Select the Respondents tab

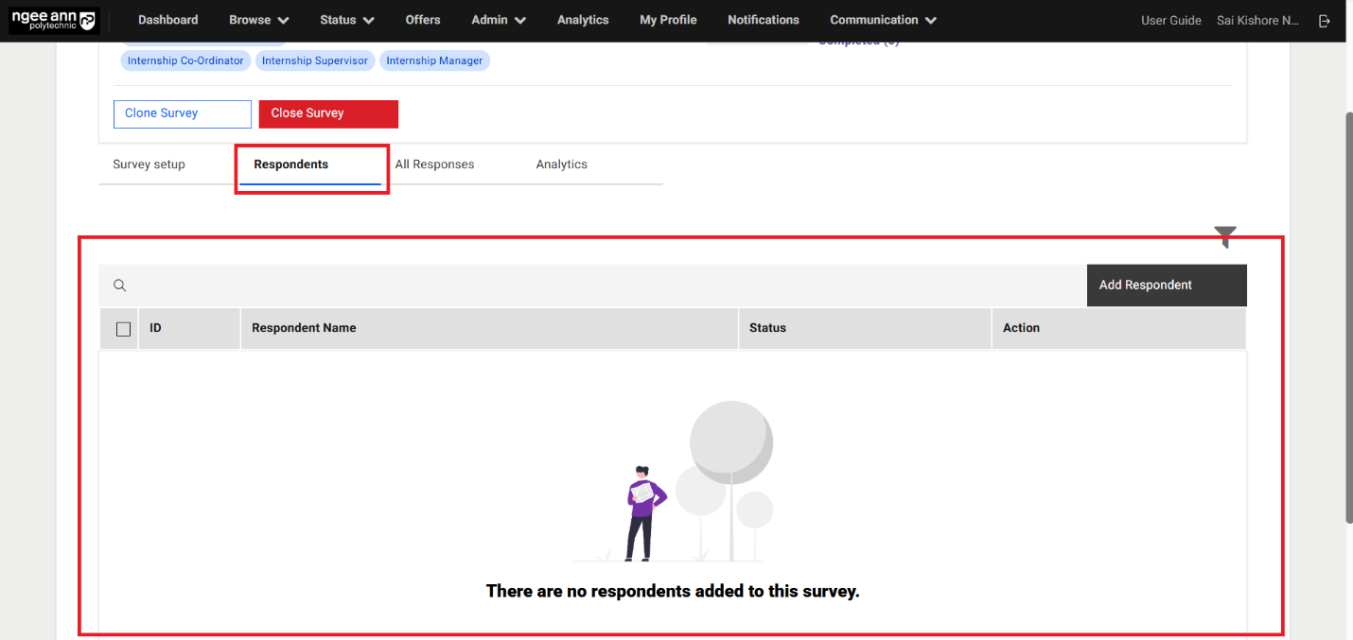point(291,164)
